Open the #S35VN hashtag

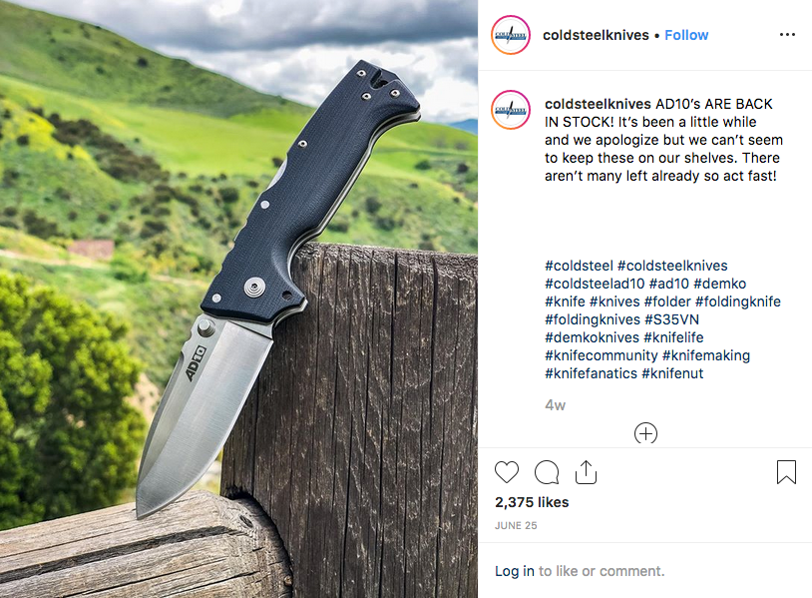(671, 319)
